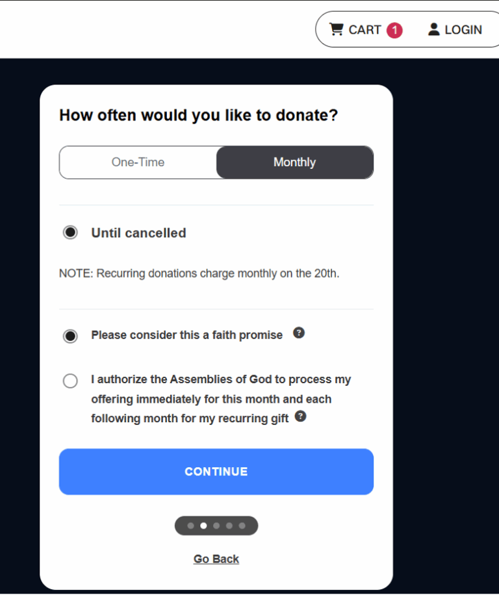Click the shopping cart icon
This screenshot has width=499, height=595.
point(336,29)
